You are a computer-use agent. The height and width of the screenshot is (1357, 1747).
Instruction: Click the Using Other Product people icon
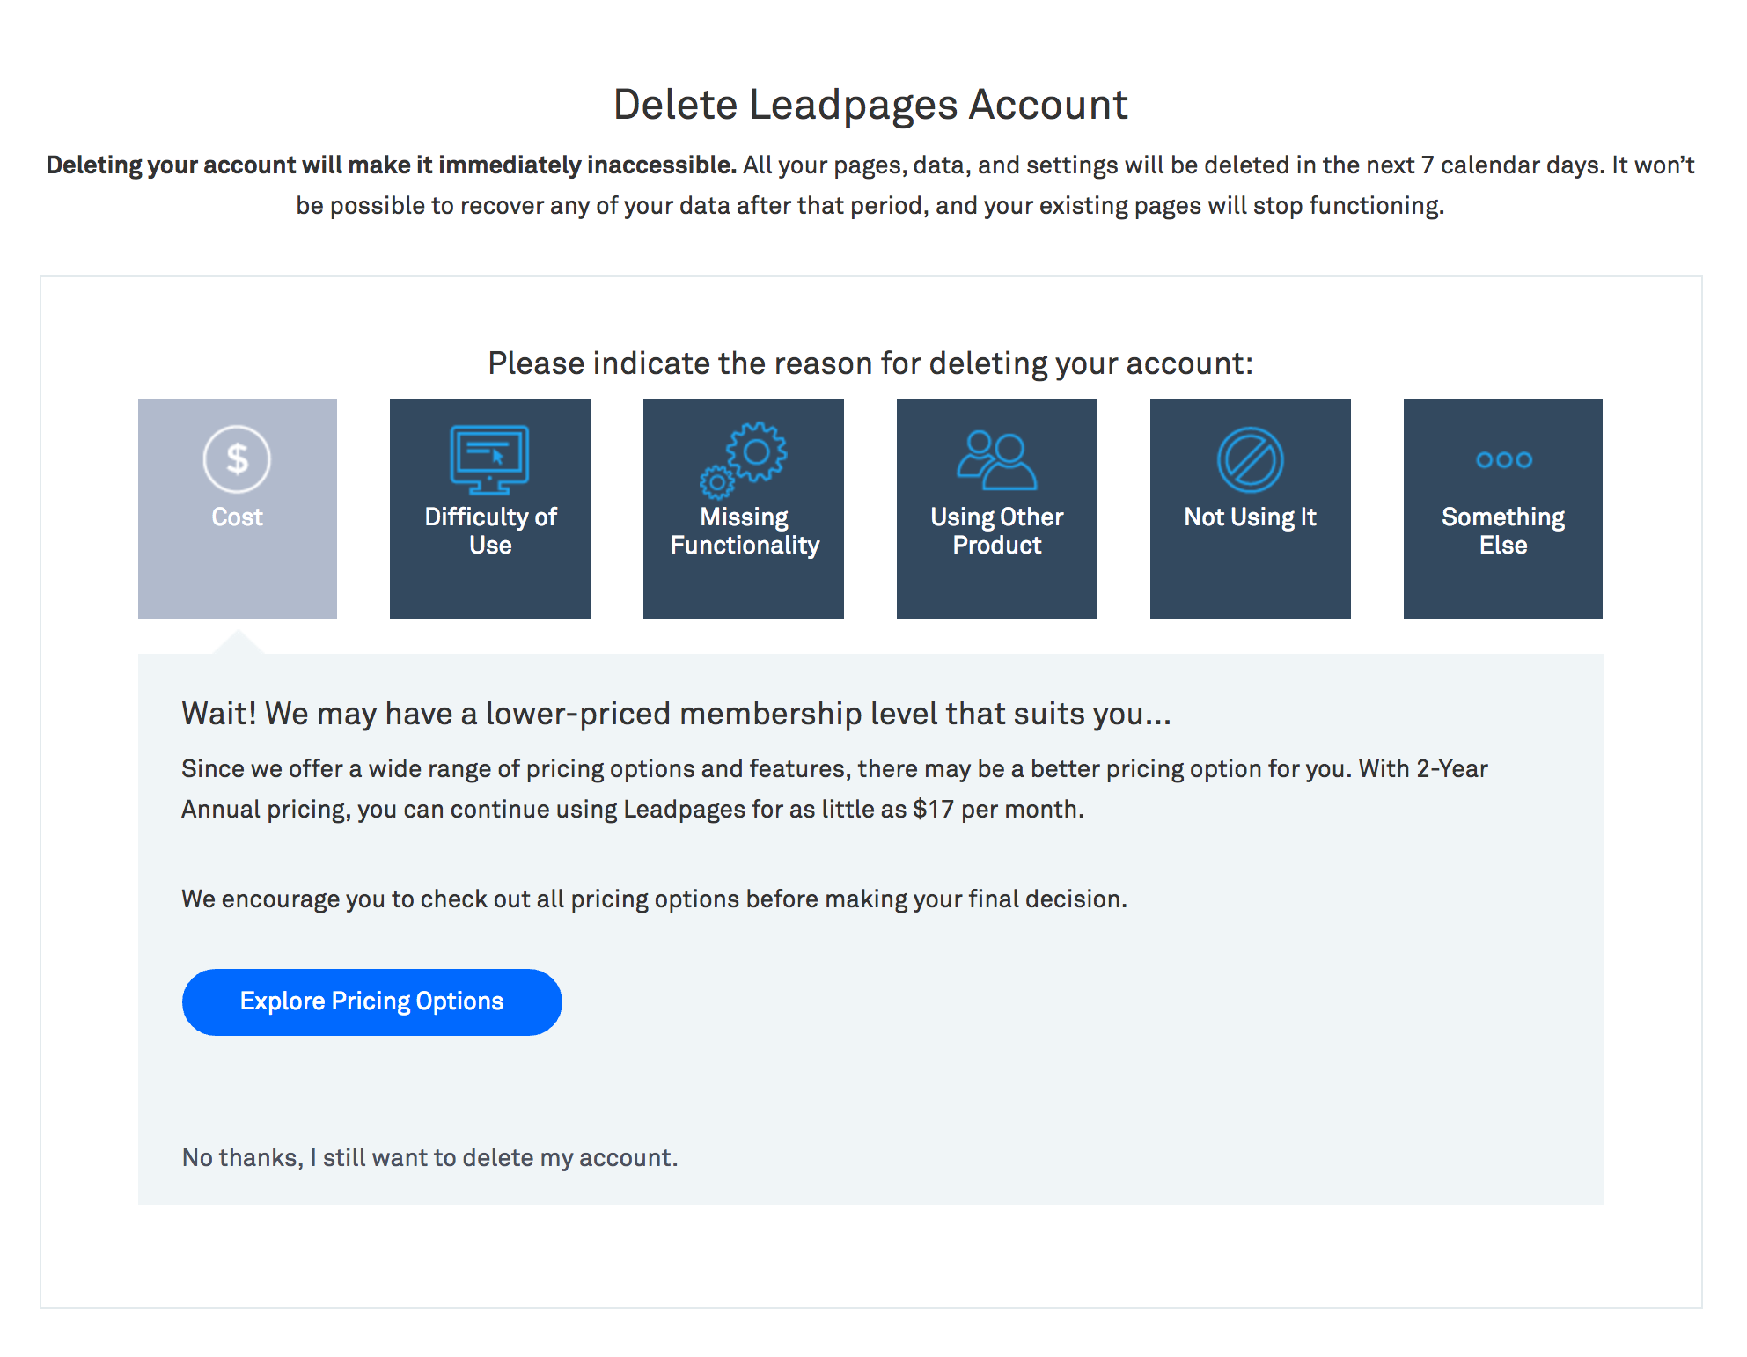[996, 459]
